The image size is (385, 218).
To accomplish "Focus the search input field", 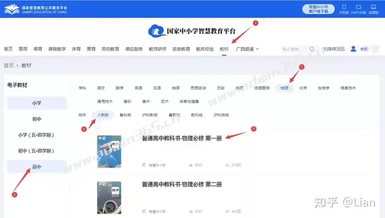I will [x=295, y=49].
